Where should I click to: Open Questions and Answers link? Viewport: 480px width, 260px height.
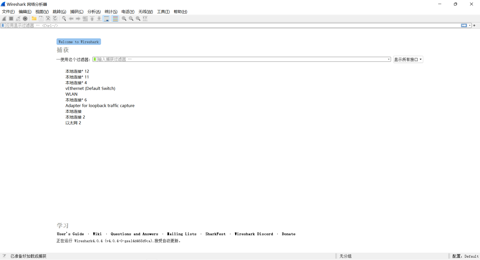pyautogui.click(x=134, y=234)
